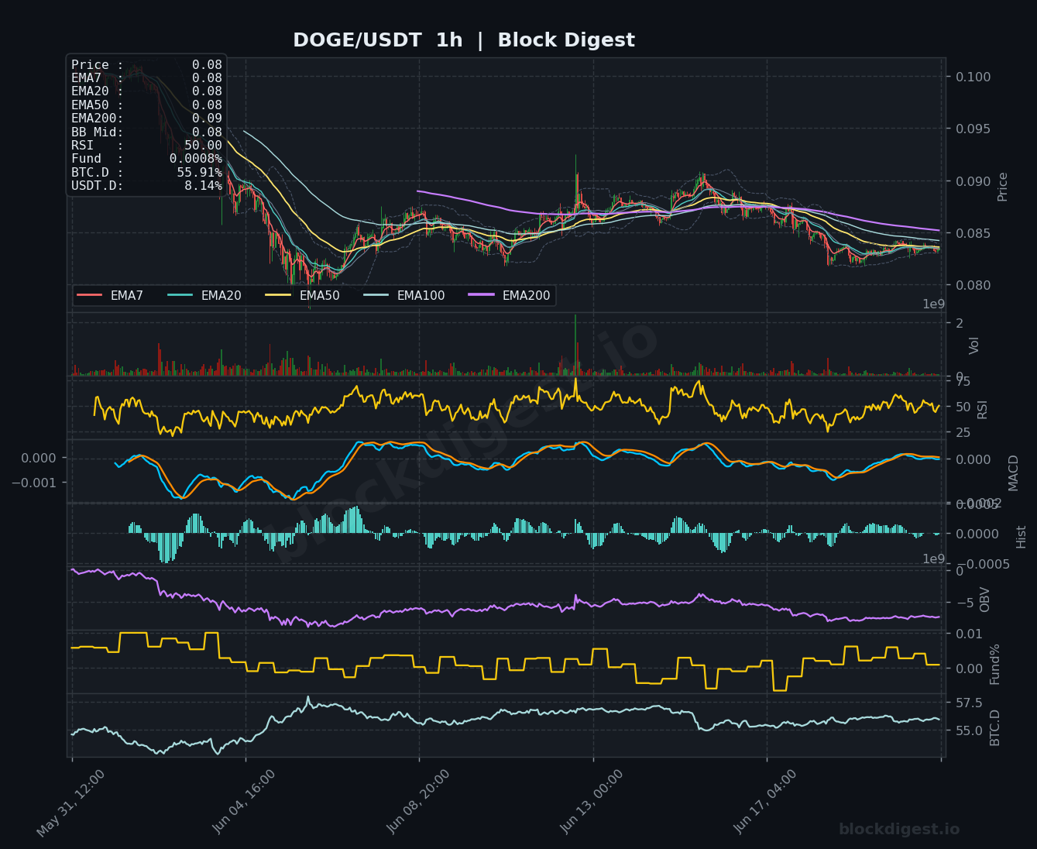Click the BTC.D 55.0 axis tick

tap(969, 731)
